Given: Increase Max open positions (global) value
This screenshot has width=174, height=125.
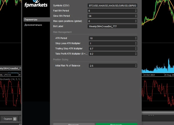Looking at the screenshot, I should [x=136, y=20].
